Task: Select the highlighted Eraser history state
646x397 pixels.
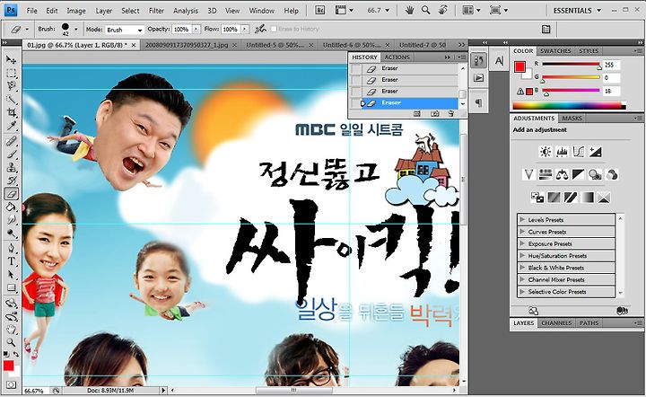Action: 409,102
